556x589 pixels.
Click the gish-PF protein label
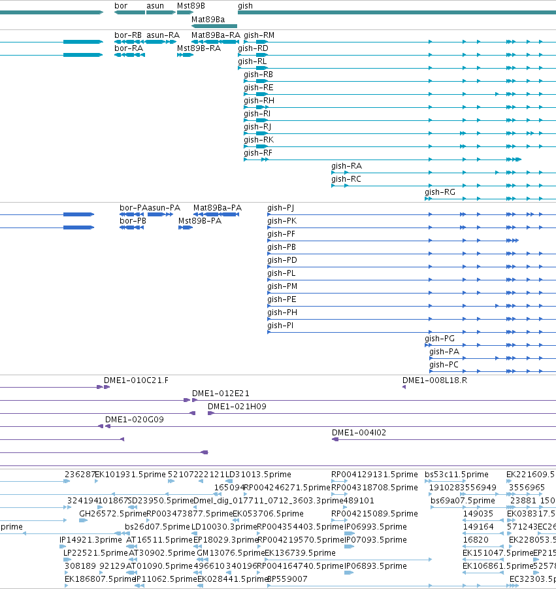click(x=281, y=234)
